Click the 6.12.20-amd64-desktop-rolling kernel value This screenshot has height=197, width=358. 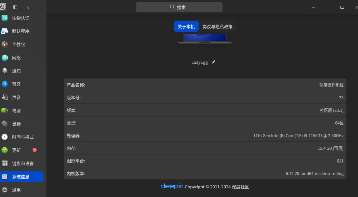coord(314,174)
